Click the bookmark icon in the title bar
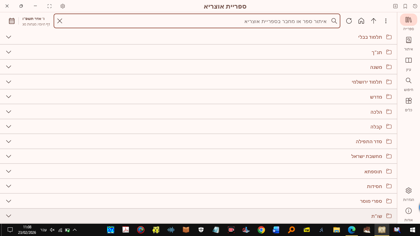This screenshot has height=236, width=420. click(x=405, y=6)
